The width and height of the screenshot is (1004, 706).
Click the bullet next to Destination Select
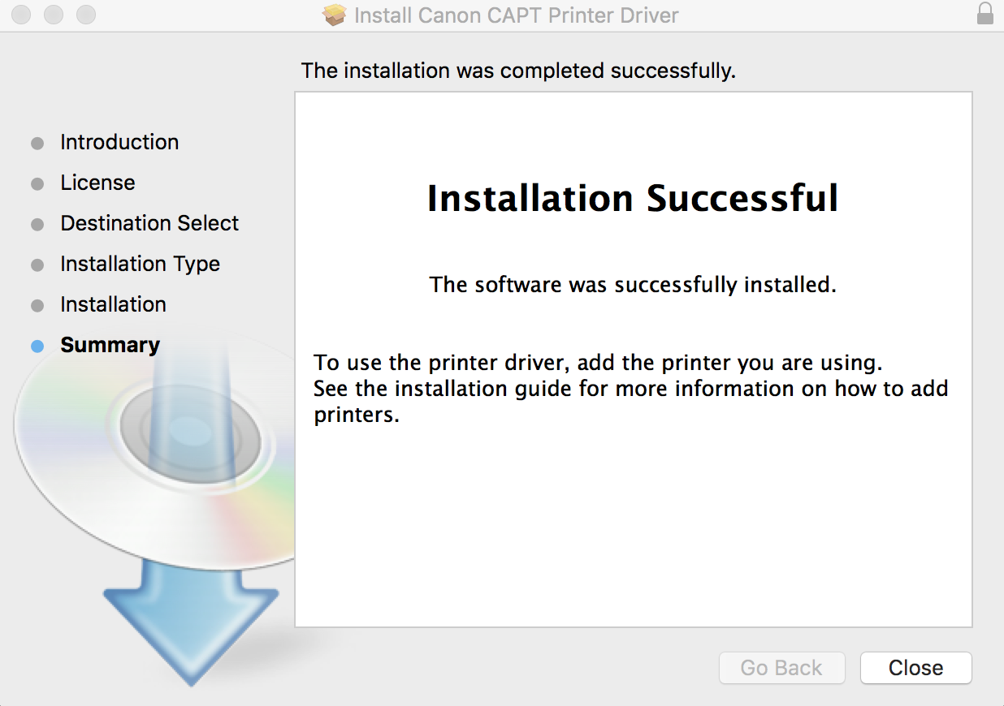[37, 224]
